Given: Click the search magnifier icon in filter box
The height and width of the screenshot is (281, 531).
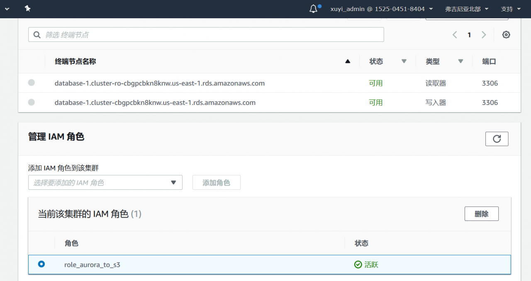Looking at the screenshot, I should click(x=37, y=35).
